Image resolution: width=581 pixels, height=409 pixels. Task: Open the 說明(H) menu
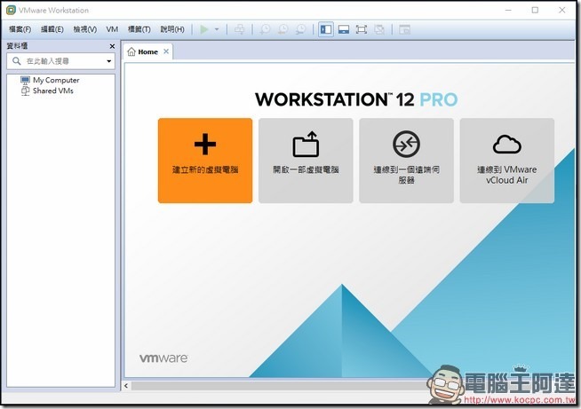(x=172, y=29)
